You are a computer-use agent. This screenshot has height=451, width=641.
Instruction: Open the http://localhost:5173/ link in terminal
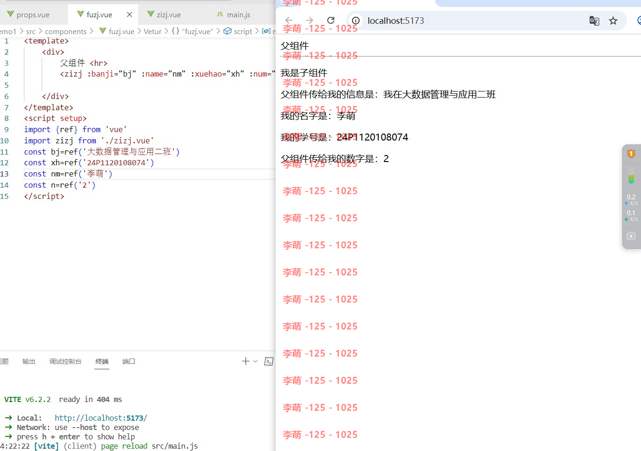101,418
